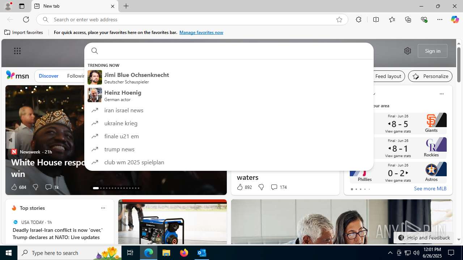Viewport: 463px width, 260px height.
Task: Select iran israel news suggestion
Action: (x=229, y=110)
